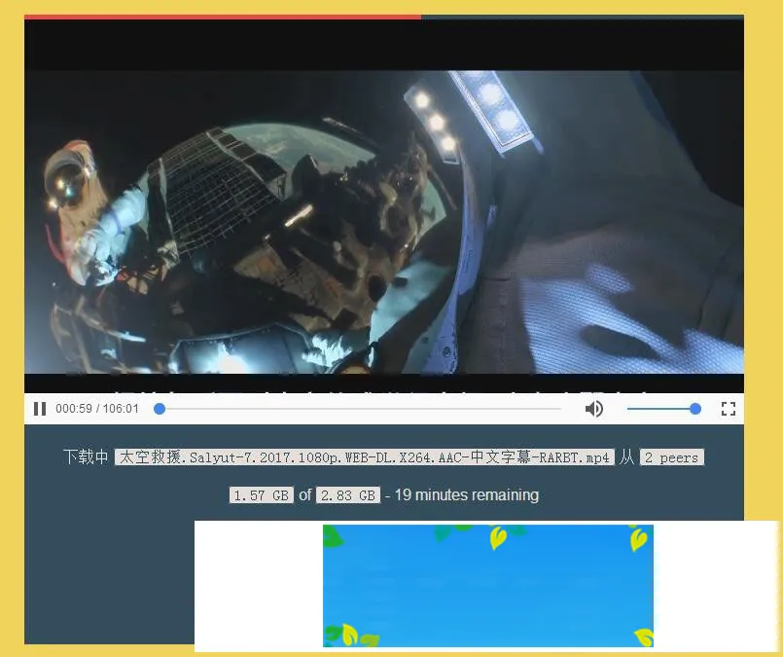Click the 2 peers label

click(x=671, y=457)
